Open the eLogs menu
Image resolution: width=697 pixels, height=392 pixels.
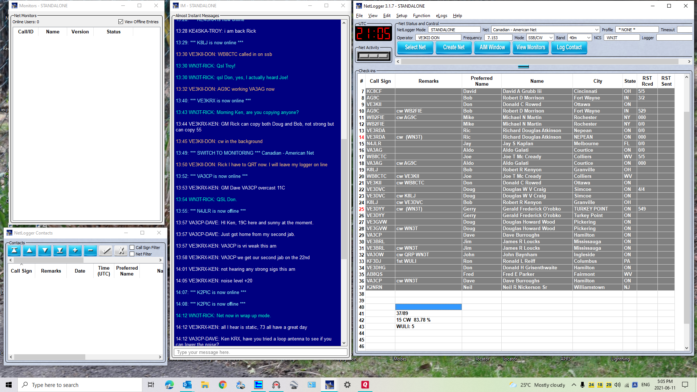point(441,16)
